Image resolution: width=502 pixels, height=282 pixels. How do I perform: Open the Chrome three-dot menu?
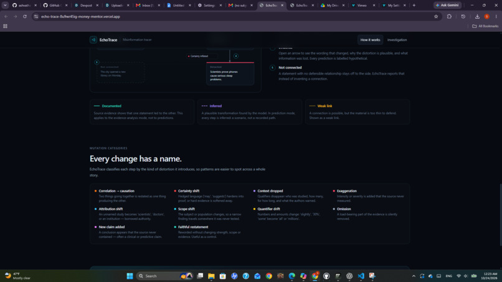coord(496,16)
